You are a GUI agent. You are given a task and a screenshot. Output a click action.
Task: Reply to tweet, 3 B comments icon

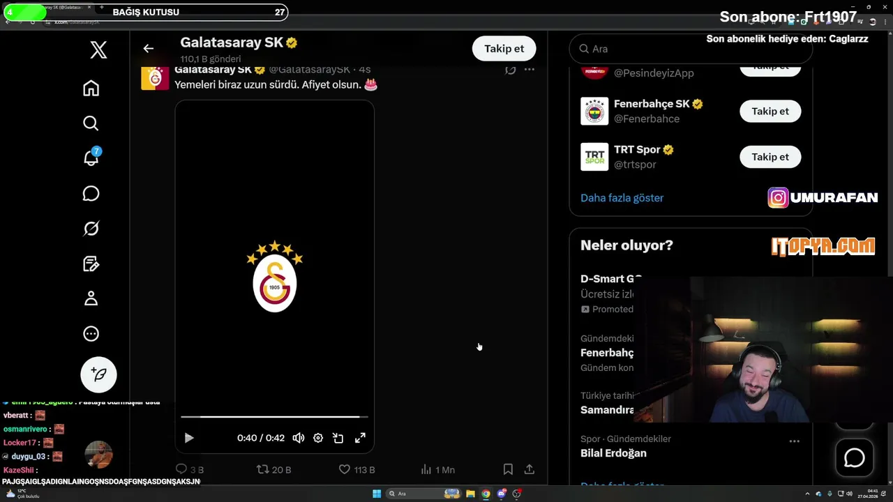[189, 469]
